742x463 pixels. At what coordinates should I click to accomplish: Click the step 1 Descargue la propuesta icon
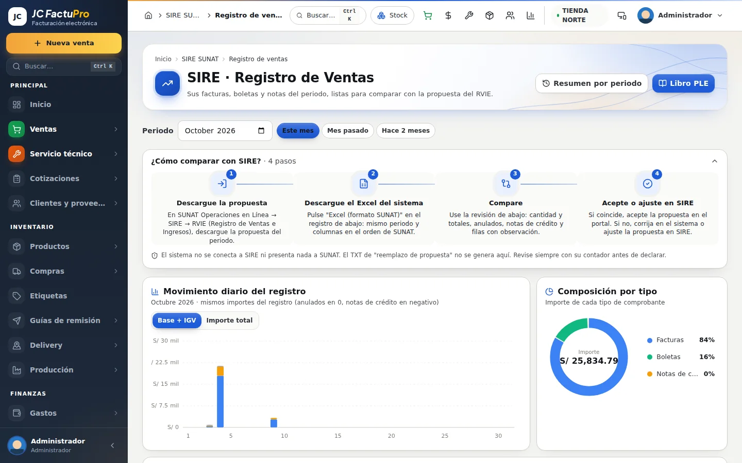pos(222,184)
